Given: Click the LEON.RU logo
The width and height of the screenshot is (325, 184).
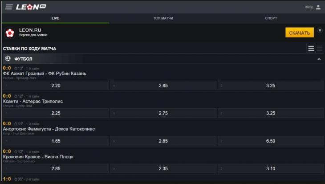Looking at the screenshot, I should pos(30,7).
